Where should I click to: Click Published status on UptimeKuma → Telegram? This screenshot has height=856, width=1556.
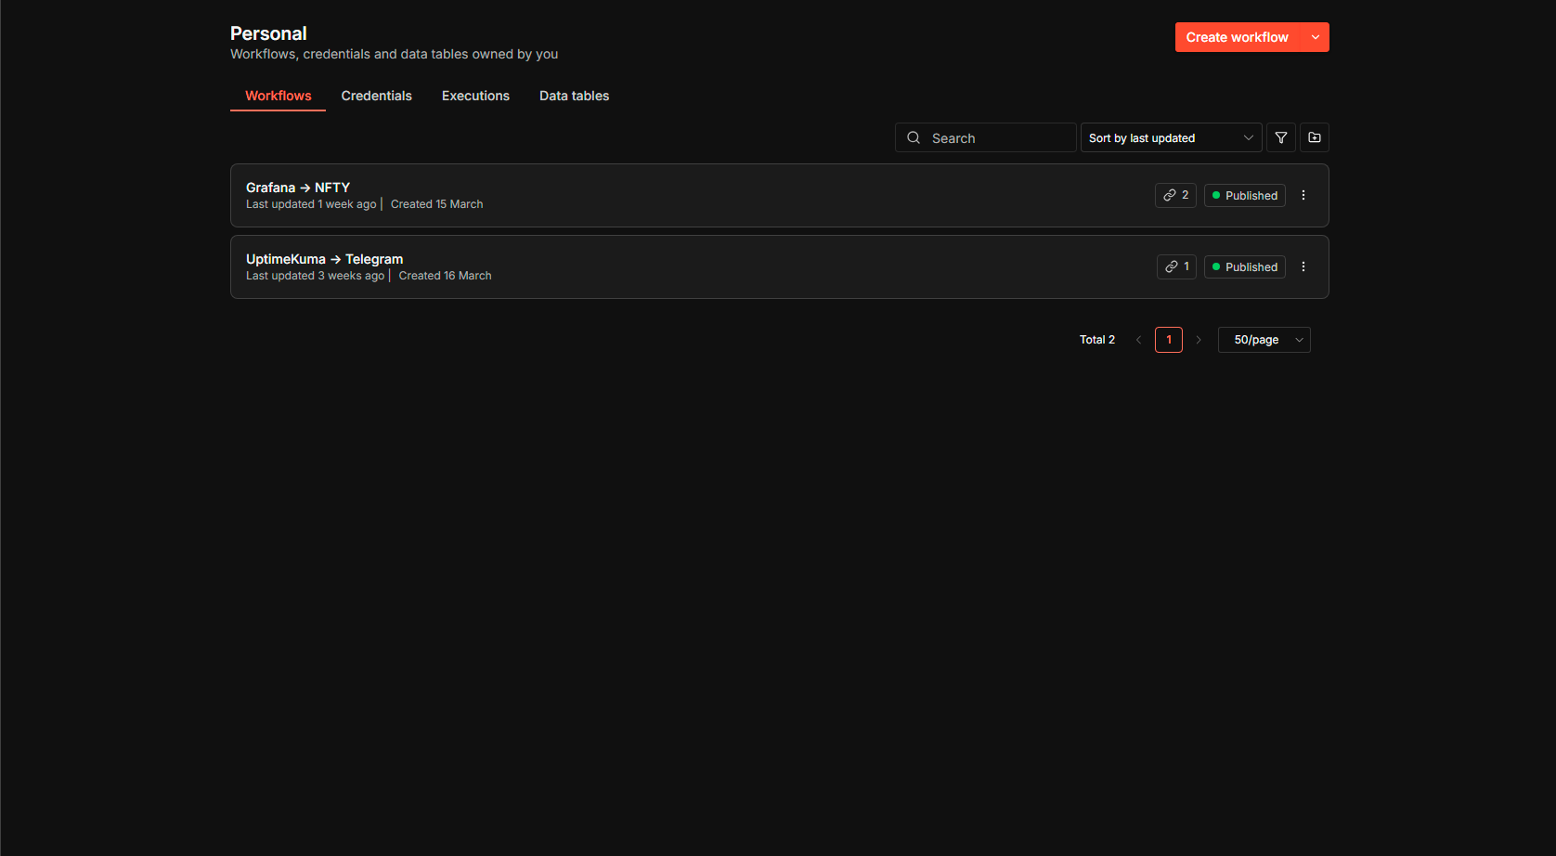click(1244, 266)
